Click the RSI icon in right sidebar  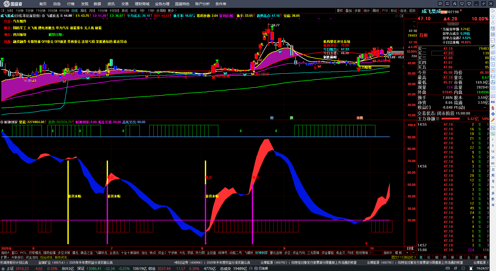click(x=493, y=102)
